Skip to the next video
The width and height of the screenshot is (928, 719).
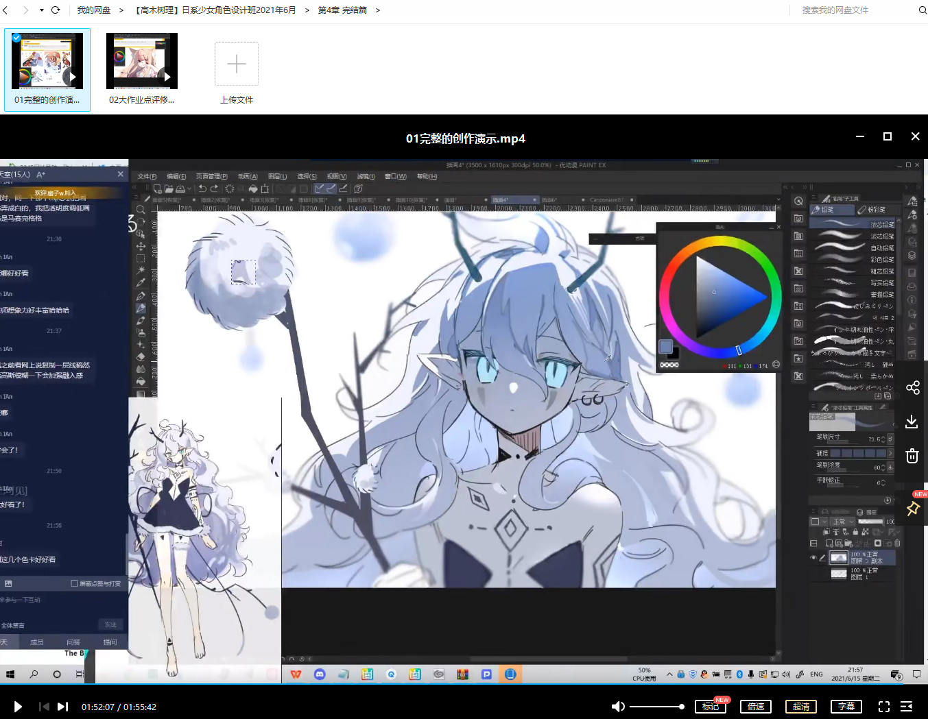pyautogui.click(x=63, y=707)
